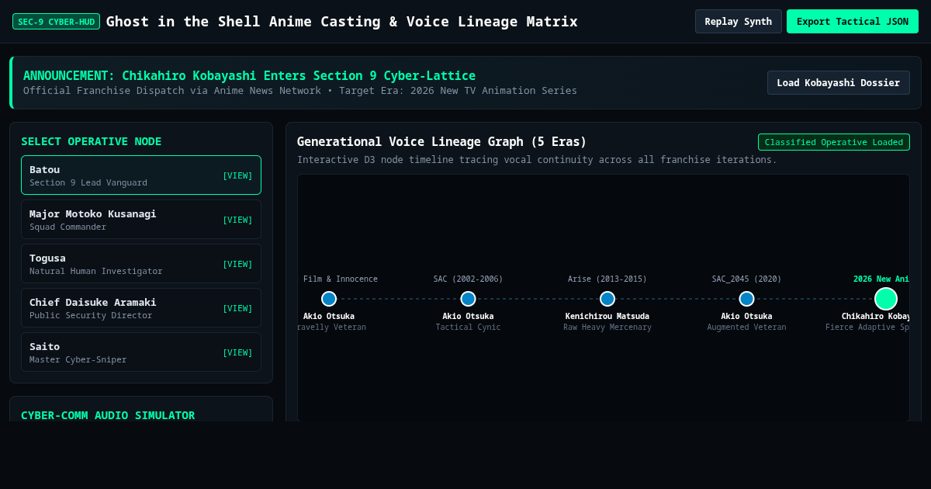Open Batou's [VIEW] link

click(x=237, y=175)
